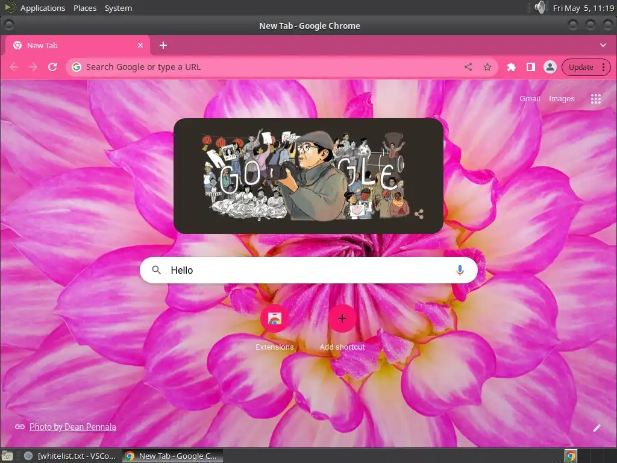Viewport: 617px width, 463px height.
Task: Click the link icon beside the photo credit
Action: 20,427
